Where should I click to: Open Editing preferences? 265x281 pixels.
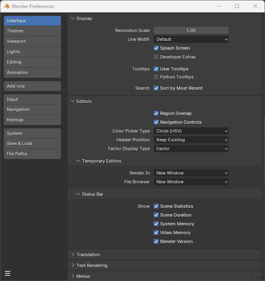click(32, 62)
